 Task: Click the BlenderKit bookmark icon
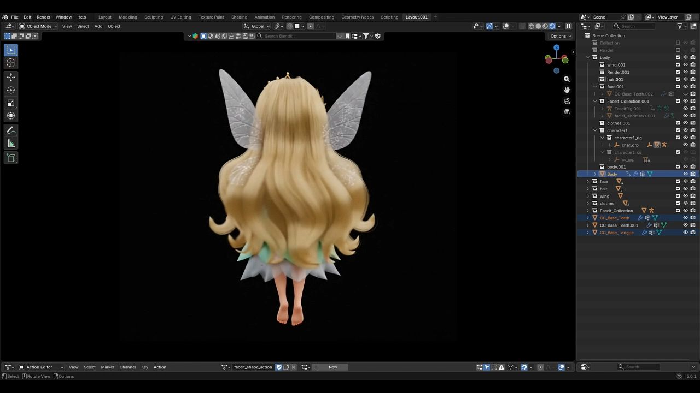pyautogui.click(x=347, y=36)
